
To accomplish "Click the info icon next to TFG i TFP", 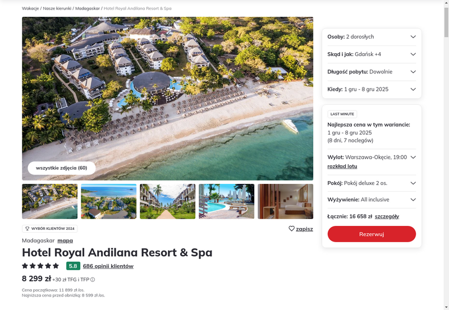I will (93, 280).
